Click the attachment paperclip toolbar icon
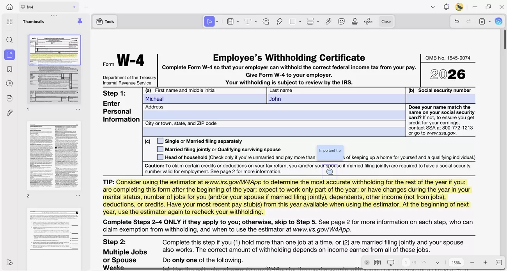 (328, 21)
